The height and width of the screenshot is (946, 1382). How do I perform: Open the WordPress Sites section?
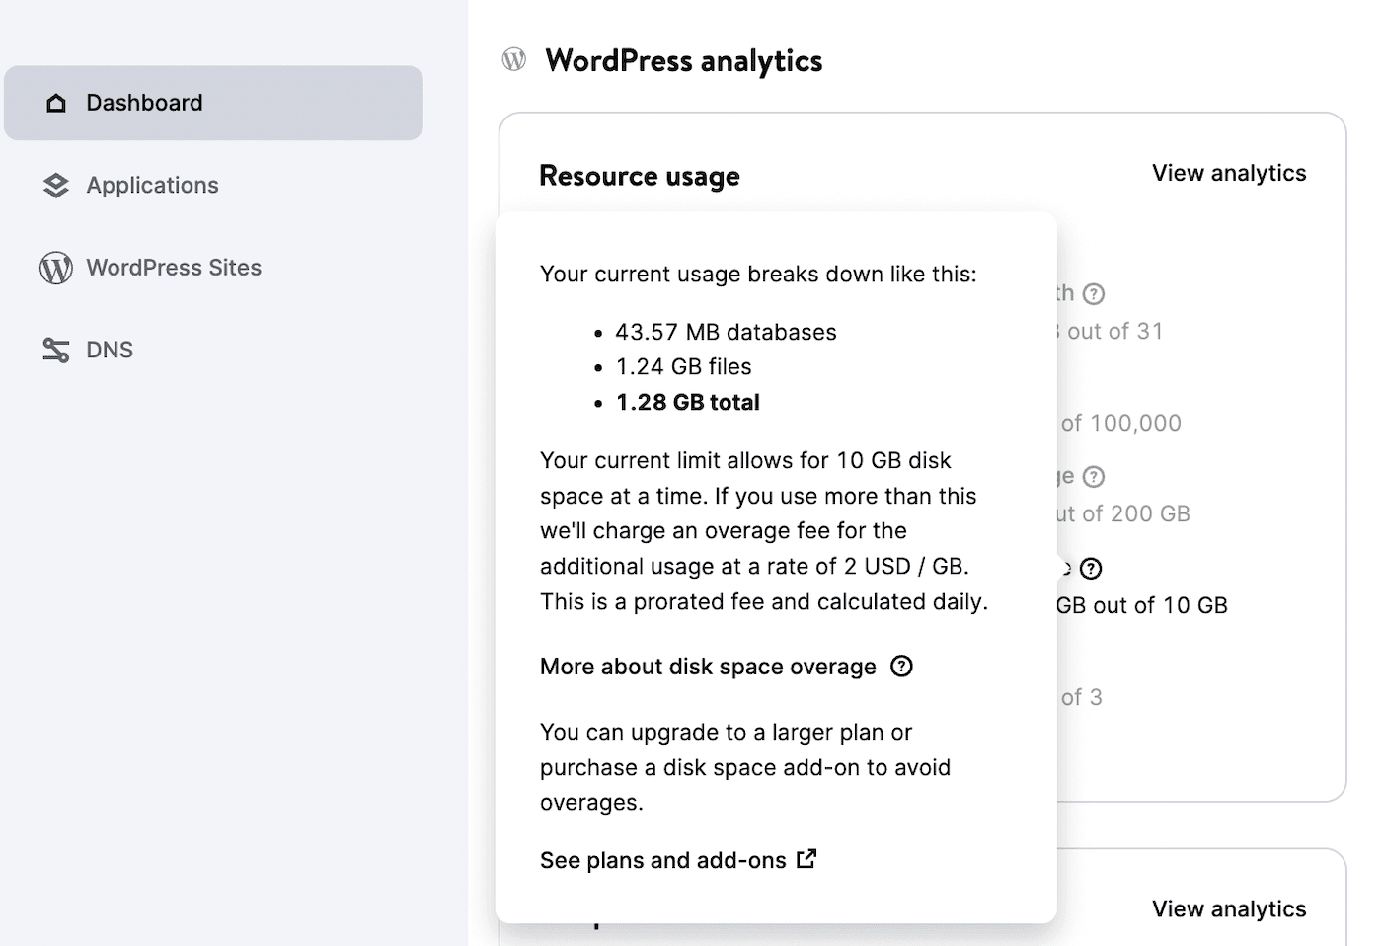(174, 267)
